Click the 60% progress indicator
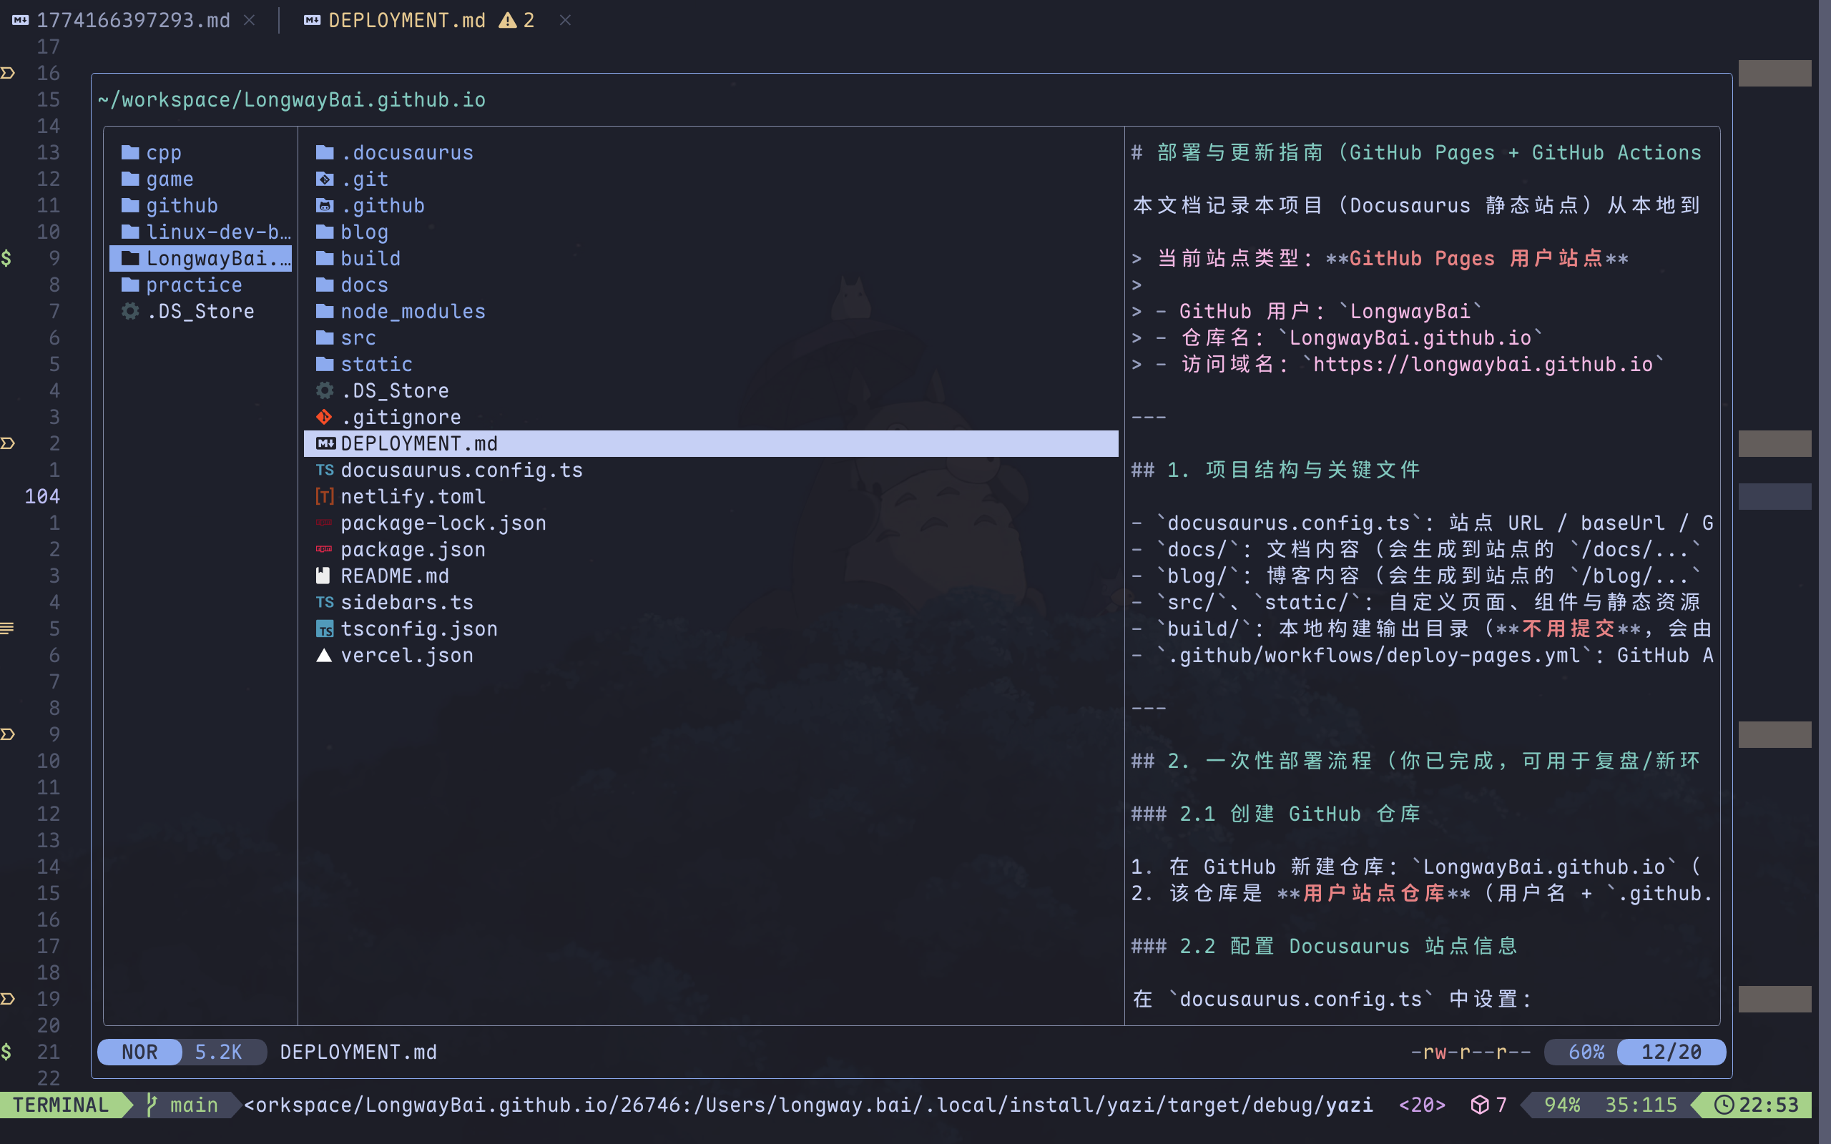The width and height of the screenshot is (1831, 1144). click(x=1585, y=1052)
